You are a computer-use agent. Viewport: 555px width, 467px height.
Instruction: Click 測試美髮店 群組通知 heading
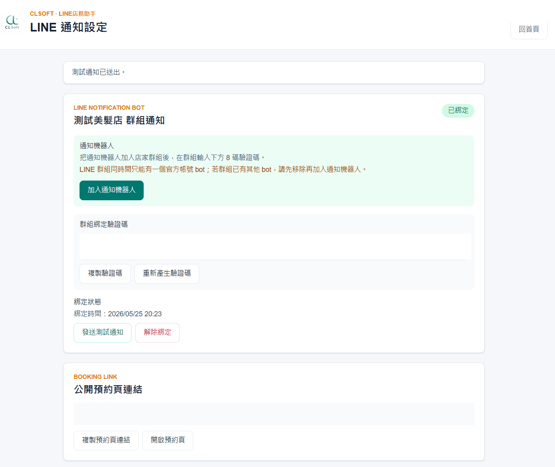point(119,120)
